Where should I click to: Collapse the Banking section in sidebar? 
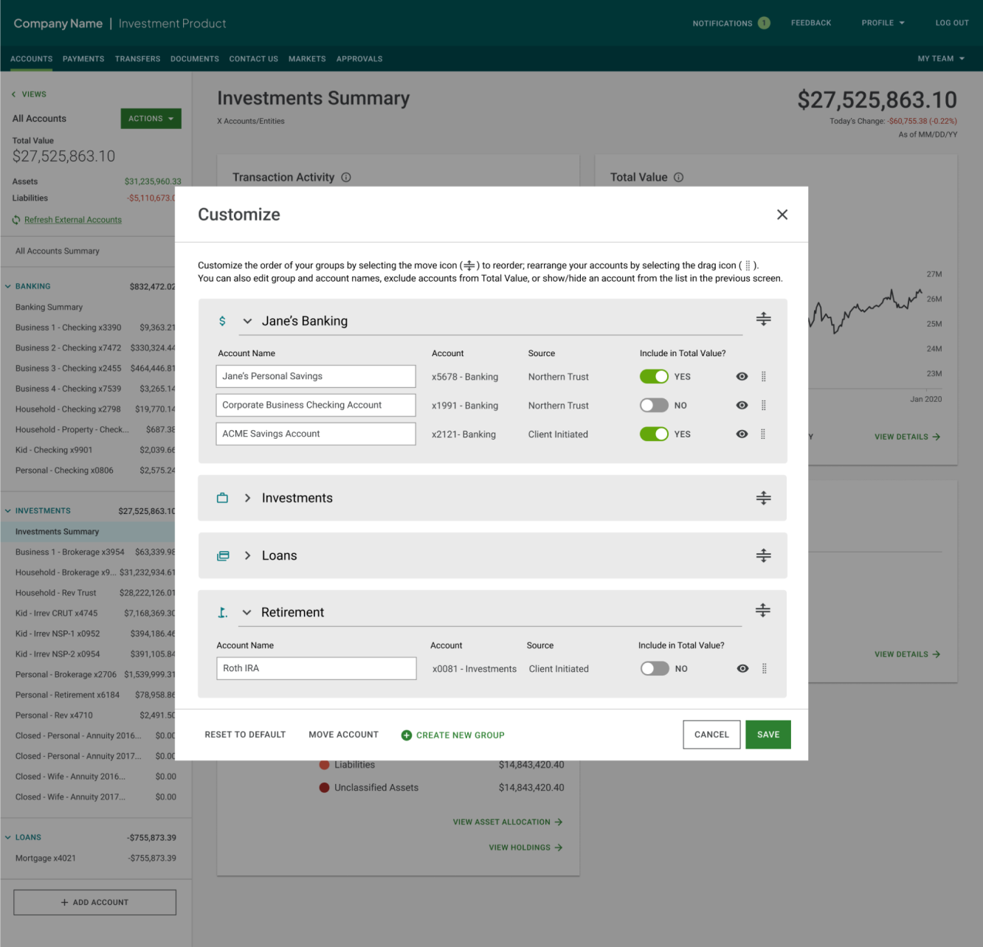8,286
